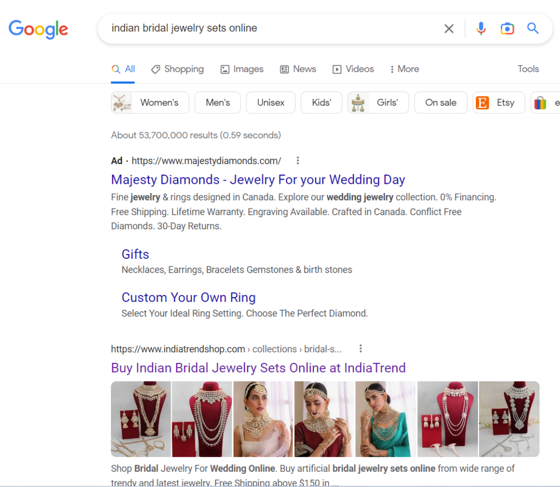560x487 pixels.
Task: Open the three-dot menu beside Majesty Diamonds ad
Action: (x=298, y=160)
